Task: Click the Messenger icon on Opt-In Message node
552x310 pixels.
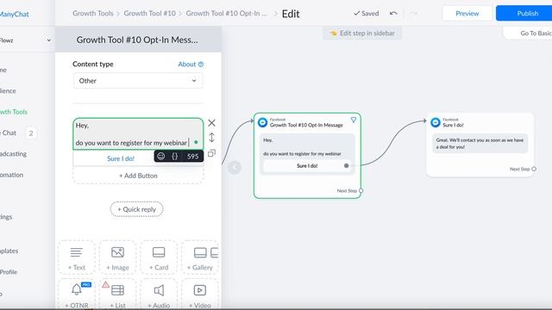Action: coord(262,122)
